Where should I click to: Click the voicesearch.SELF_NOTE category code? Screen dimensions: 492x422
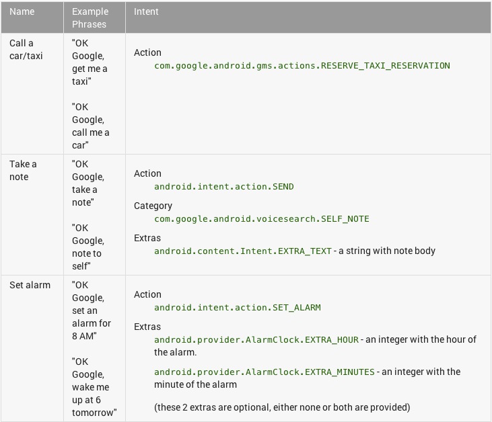[261, 219]
